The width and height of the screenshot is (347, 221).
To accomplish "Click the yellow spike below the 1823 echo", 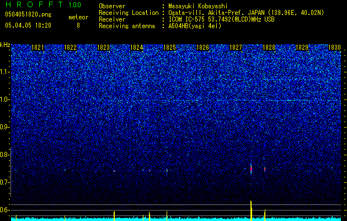I will coord(114,216).
